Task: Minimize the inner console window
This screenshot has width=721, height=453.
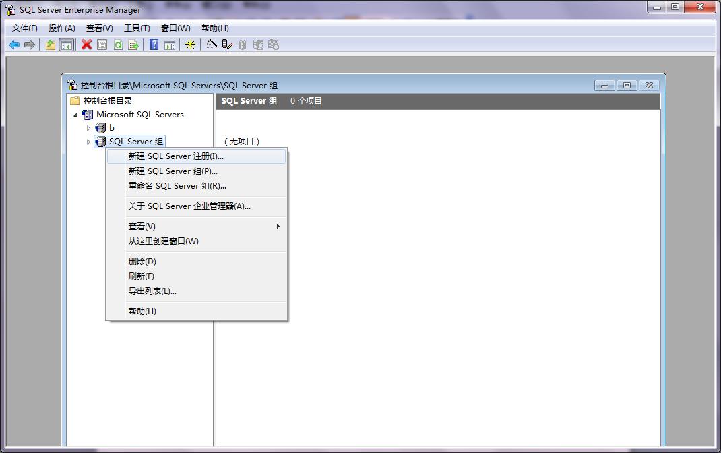Action: click(604, 86)
